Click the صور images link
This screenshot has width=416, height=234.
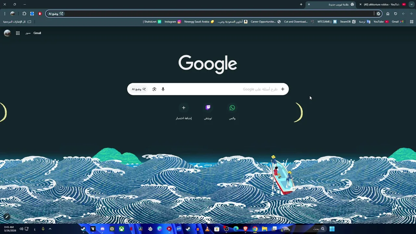28,33
